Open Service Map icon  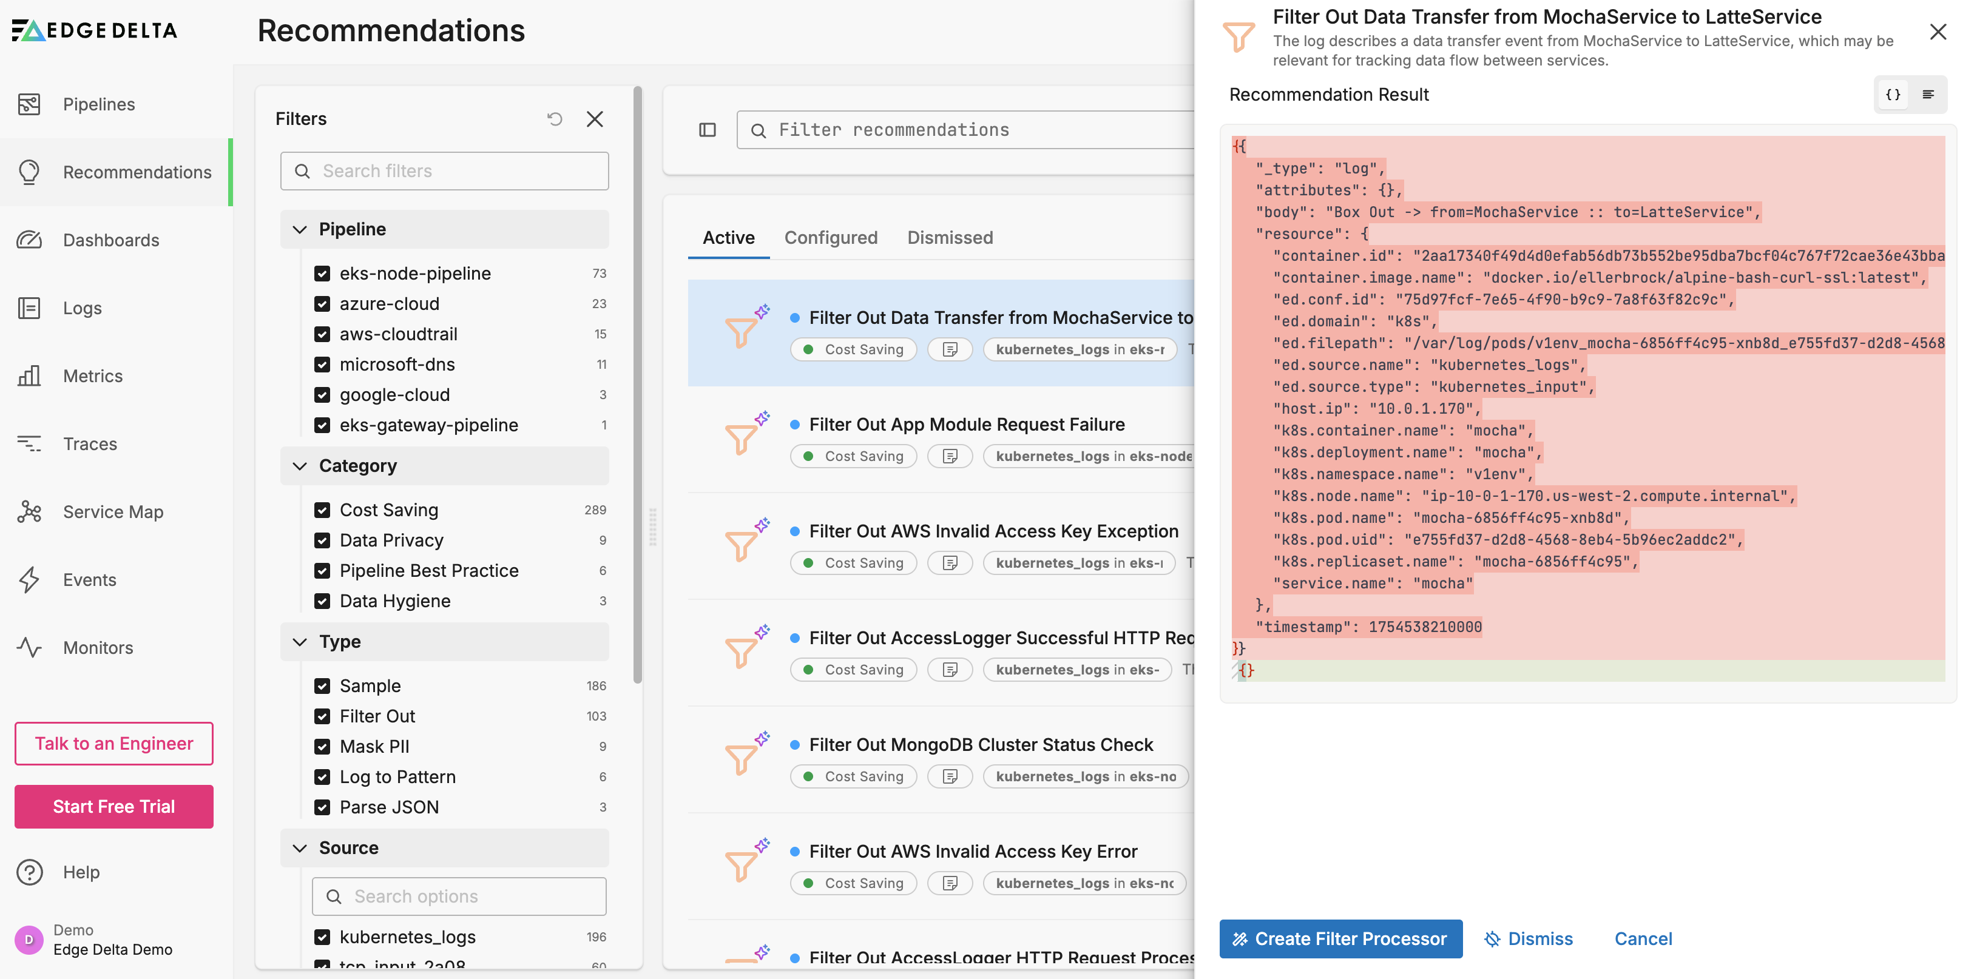tap(29, 512)
